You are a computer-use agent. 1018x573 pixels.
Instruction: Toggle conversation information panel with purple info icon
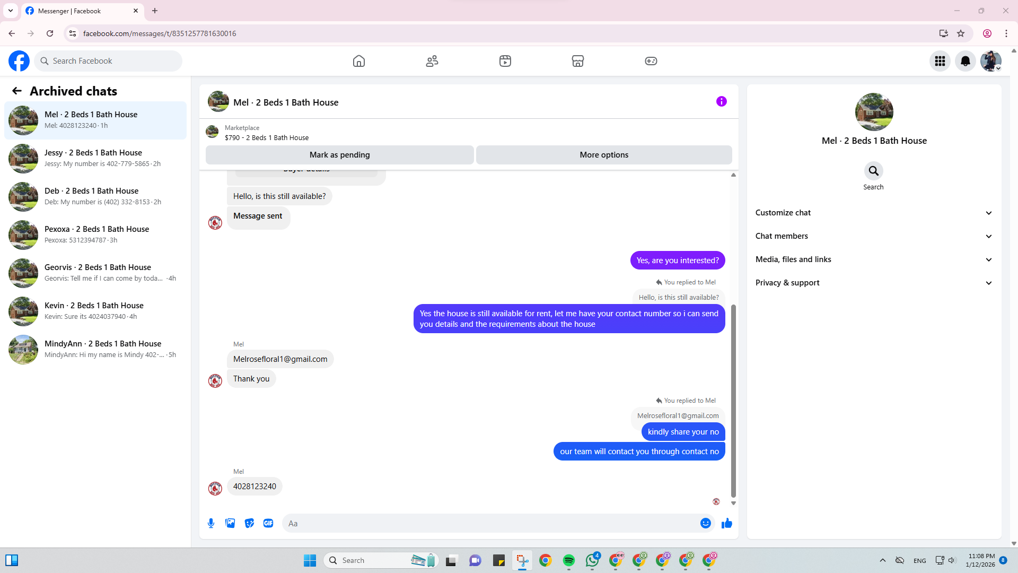(x=721, y=101)
